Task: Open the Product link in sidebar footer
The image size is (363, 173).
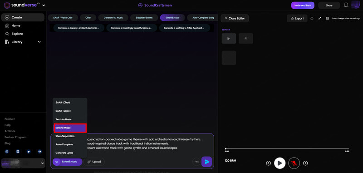Action: (x=10, y=119)
